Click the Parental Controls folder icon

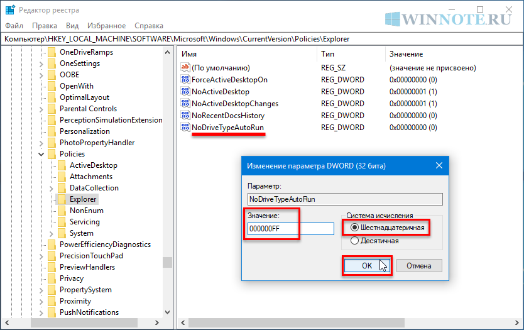(52, 109)
